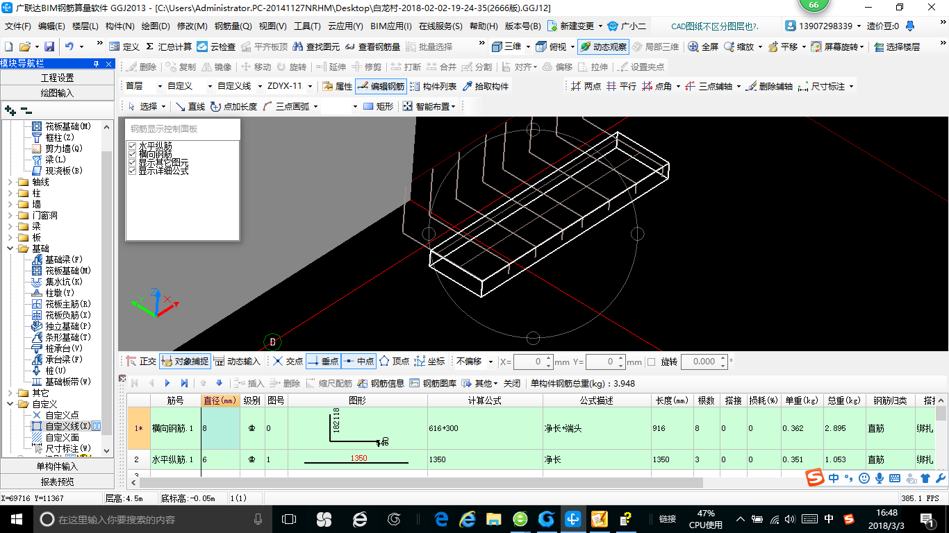Click 点加长度 point plus length tool
949x533 pixels.
click(233, 106)
